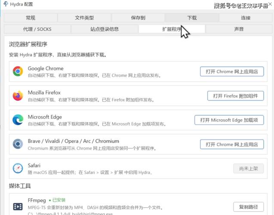Click 打开 Firefox 附加组件 button
The image size is (274, 215).
[x=236, y=96]
